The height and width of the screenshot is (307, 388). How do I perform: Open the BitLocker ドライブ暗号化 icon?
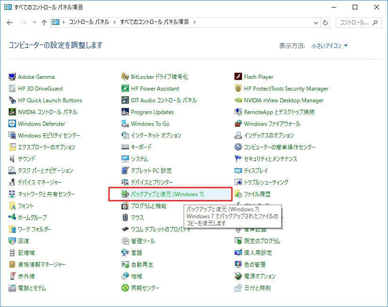126,77
